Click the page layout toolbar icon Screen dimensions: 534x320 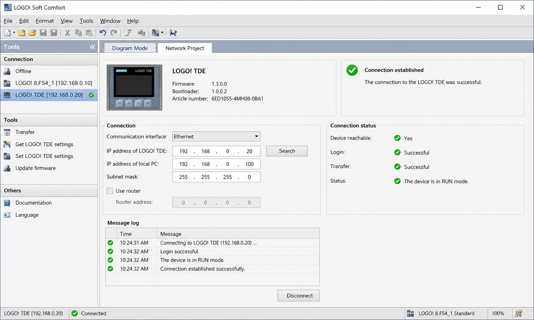click(x=128, y=33)
